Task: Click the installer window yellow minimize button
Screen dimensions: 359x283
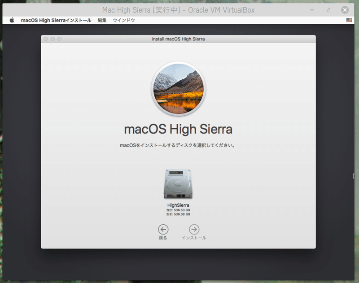Action: point(53,39)
